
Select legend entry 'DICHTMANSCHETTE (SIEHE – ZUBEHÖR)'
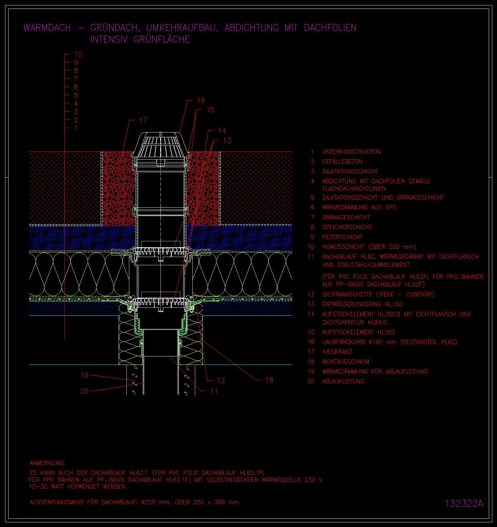(378, 294)
